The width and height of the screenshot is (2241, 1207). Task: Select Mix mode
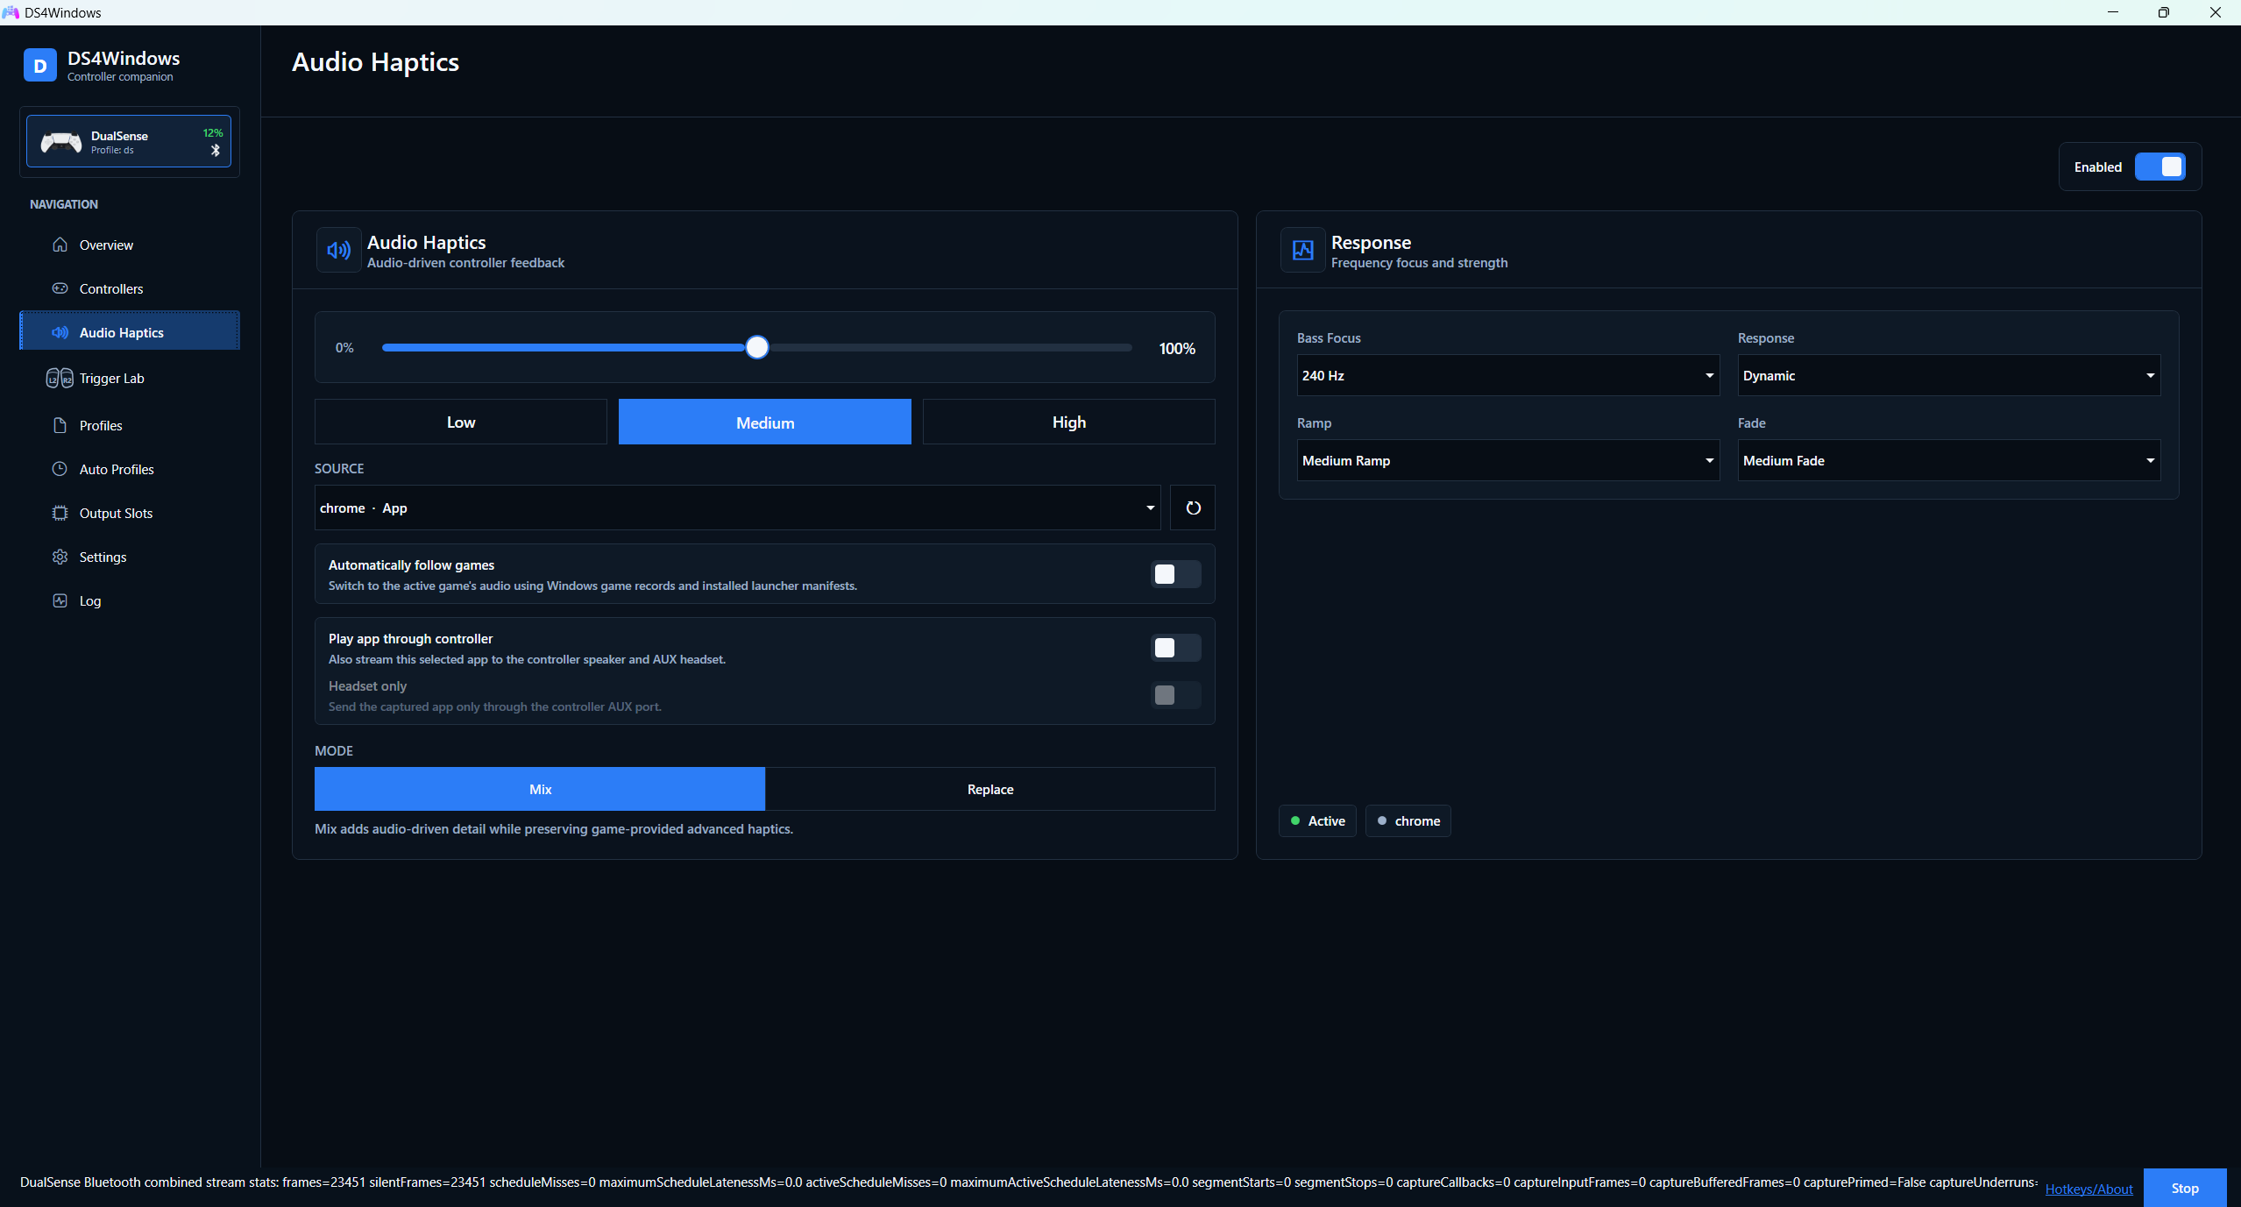pos(540,789)
